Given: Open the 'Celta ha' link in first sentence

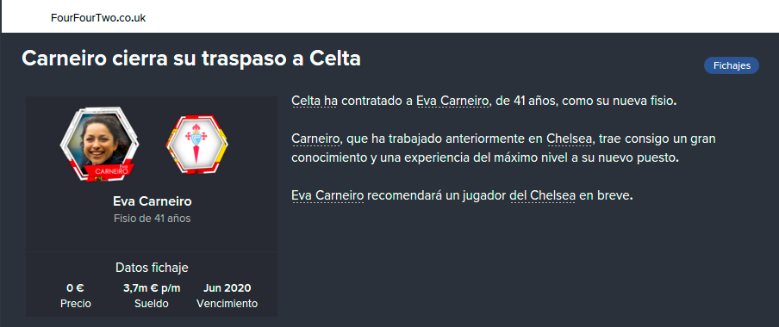Looking at the screenshot, I should coord(315,102).
